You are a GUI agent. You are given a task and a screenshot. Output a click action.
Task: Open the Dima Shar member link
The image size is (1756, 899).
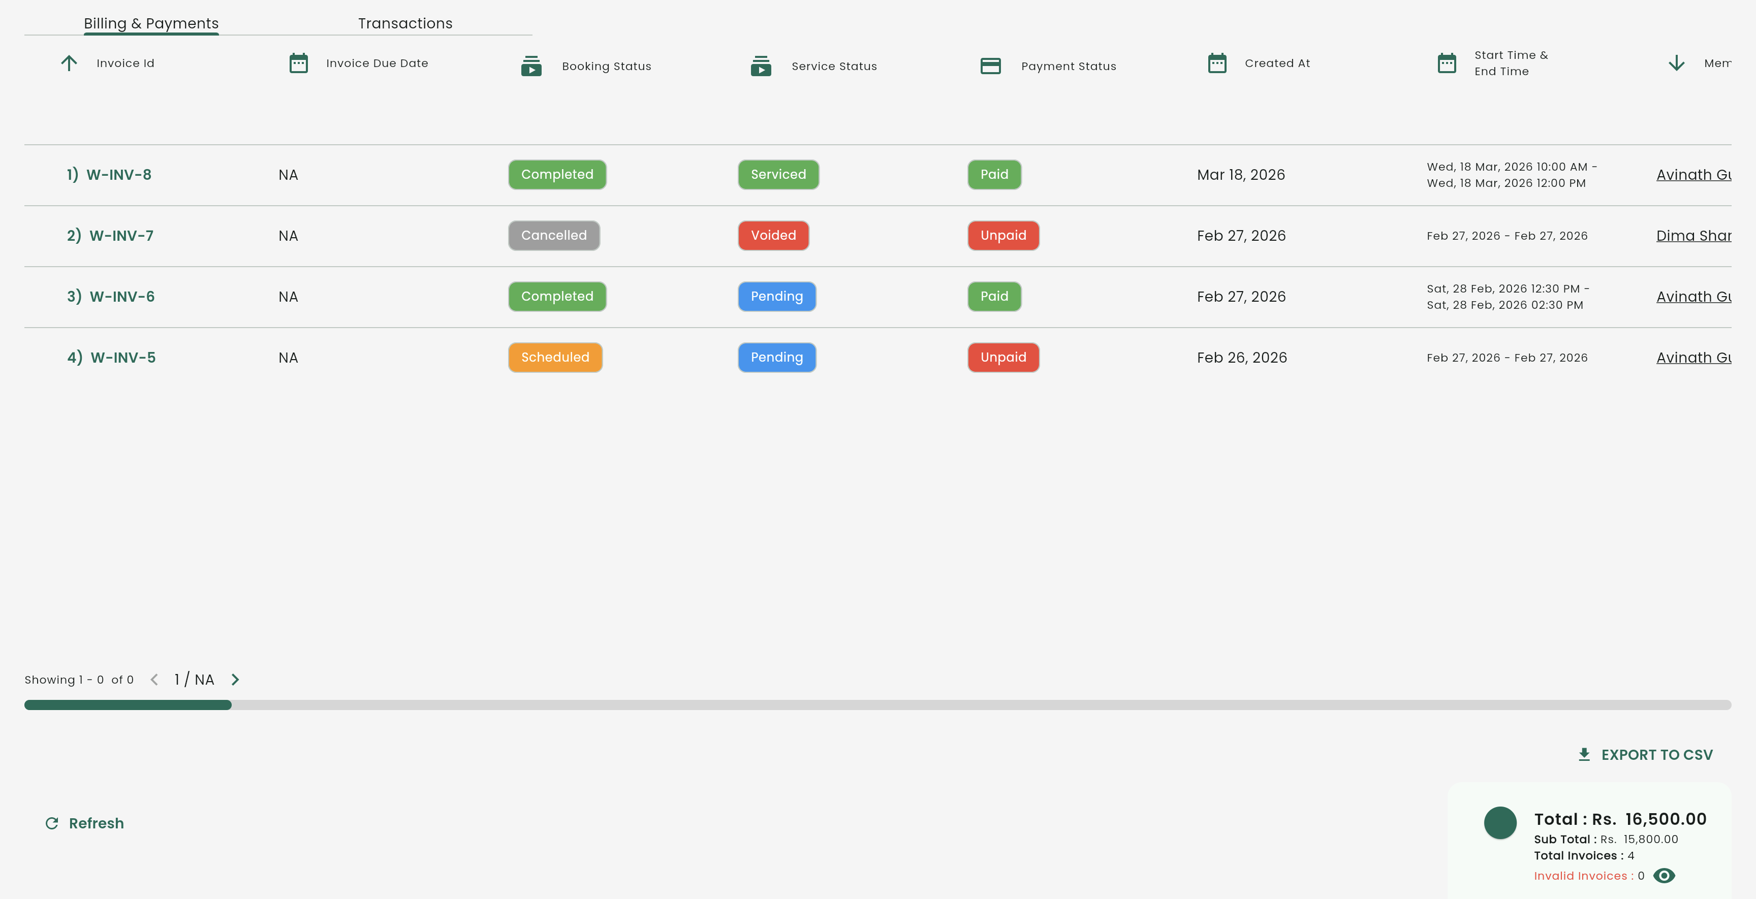(1694, 236)
